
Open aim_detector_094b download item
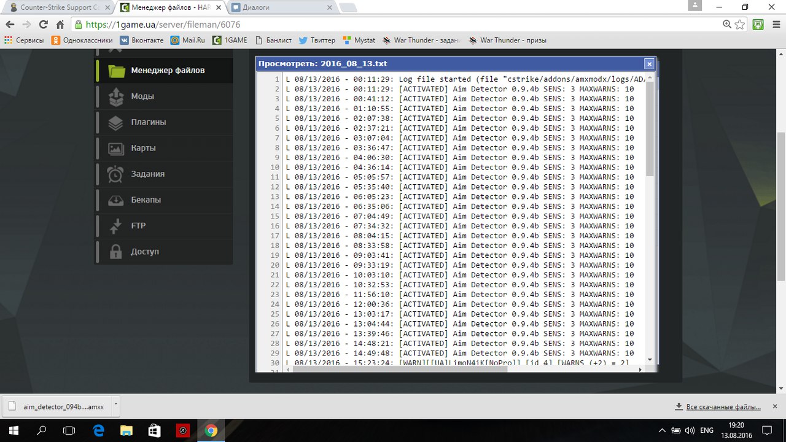click(56, 406)
